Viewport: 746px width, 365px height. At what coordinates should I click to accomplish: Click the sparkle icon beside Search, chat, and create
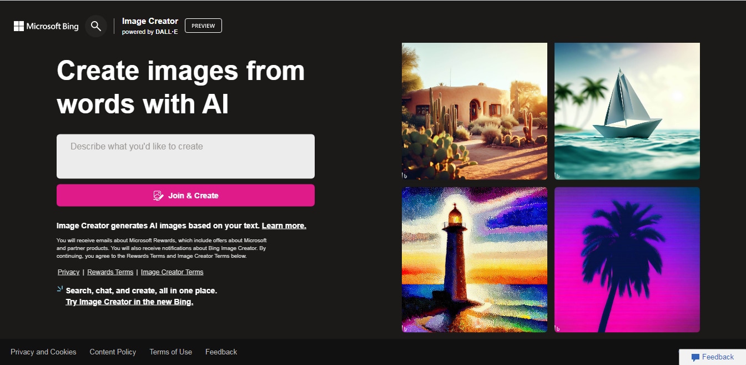pos(60,289)
